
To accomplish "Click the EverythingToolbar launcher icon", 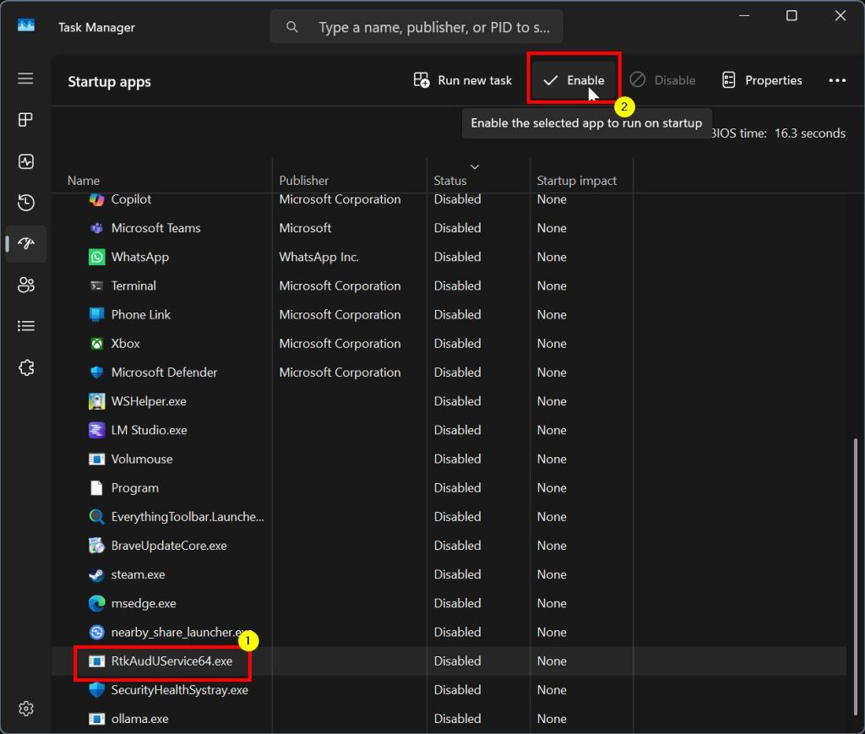I will [96, 517].
